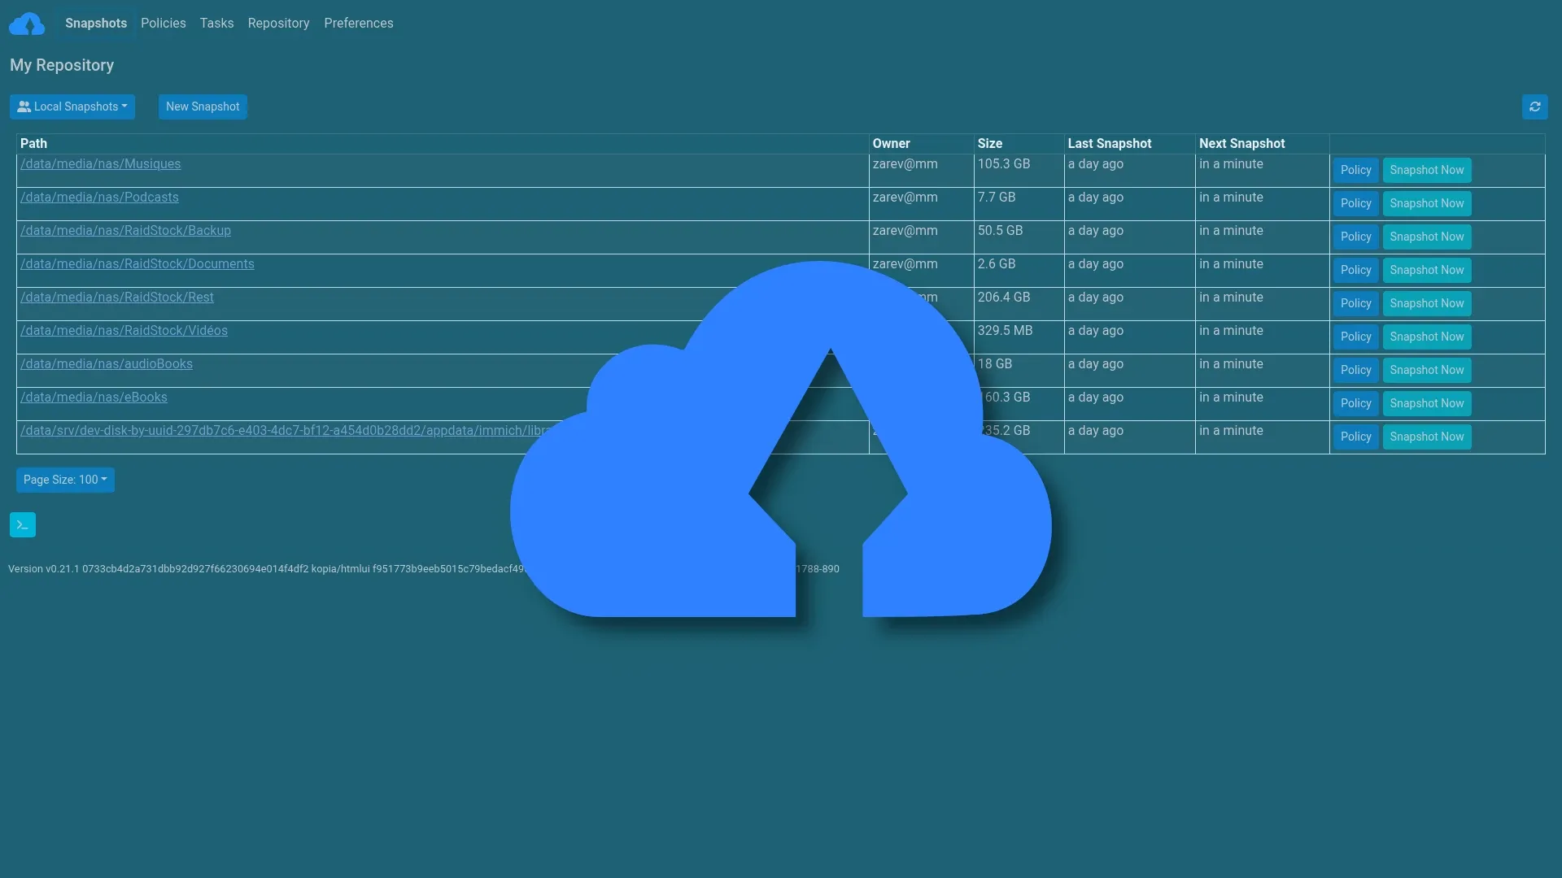Screen dimensions: 1562x878
Task: Click Snapshot Now for audioBooks row
Action: click(x=1427, y=370)
